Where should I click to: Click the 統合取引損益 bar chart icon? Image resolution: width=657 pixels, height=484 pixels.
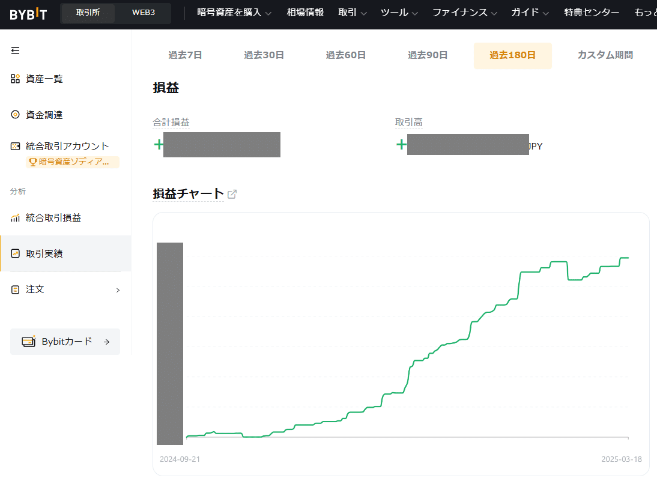[16, 218]
